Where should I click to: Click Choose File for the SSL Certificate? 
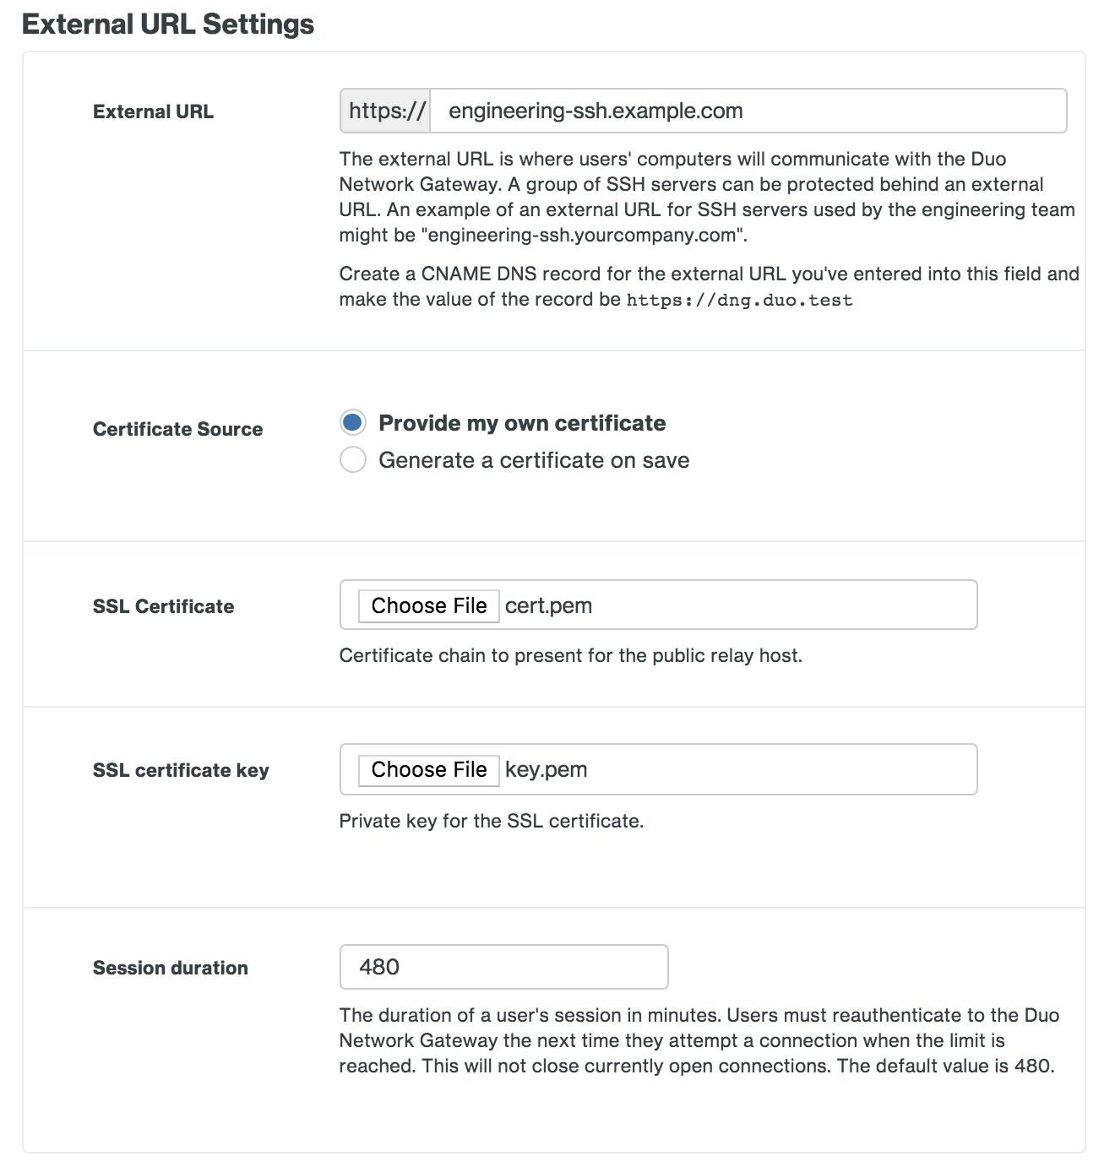click(x=428, y=605)
